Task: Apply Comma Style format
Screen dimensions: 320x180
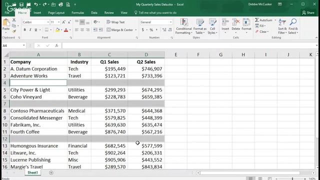Action: pos(156,30)
